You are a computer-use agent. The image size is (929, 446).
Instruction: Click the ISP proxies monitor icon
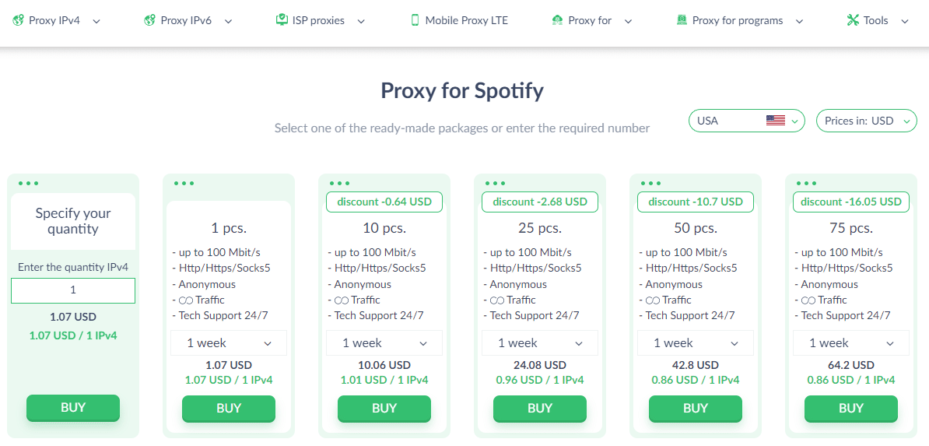pos(282,20)
